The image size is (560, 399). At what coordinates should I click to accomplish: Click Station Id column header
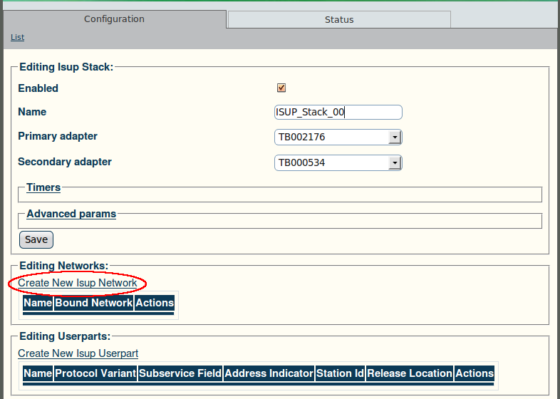340,373
